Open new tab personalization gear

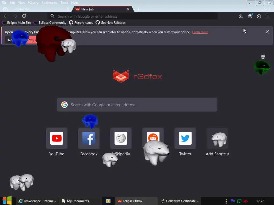(x=263, y=57)
